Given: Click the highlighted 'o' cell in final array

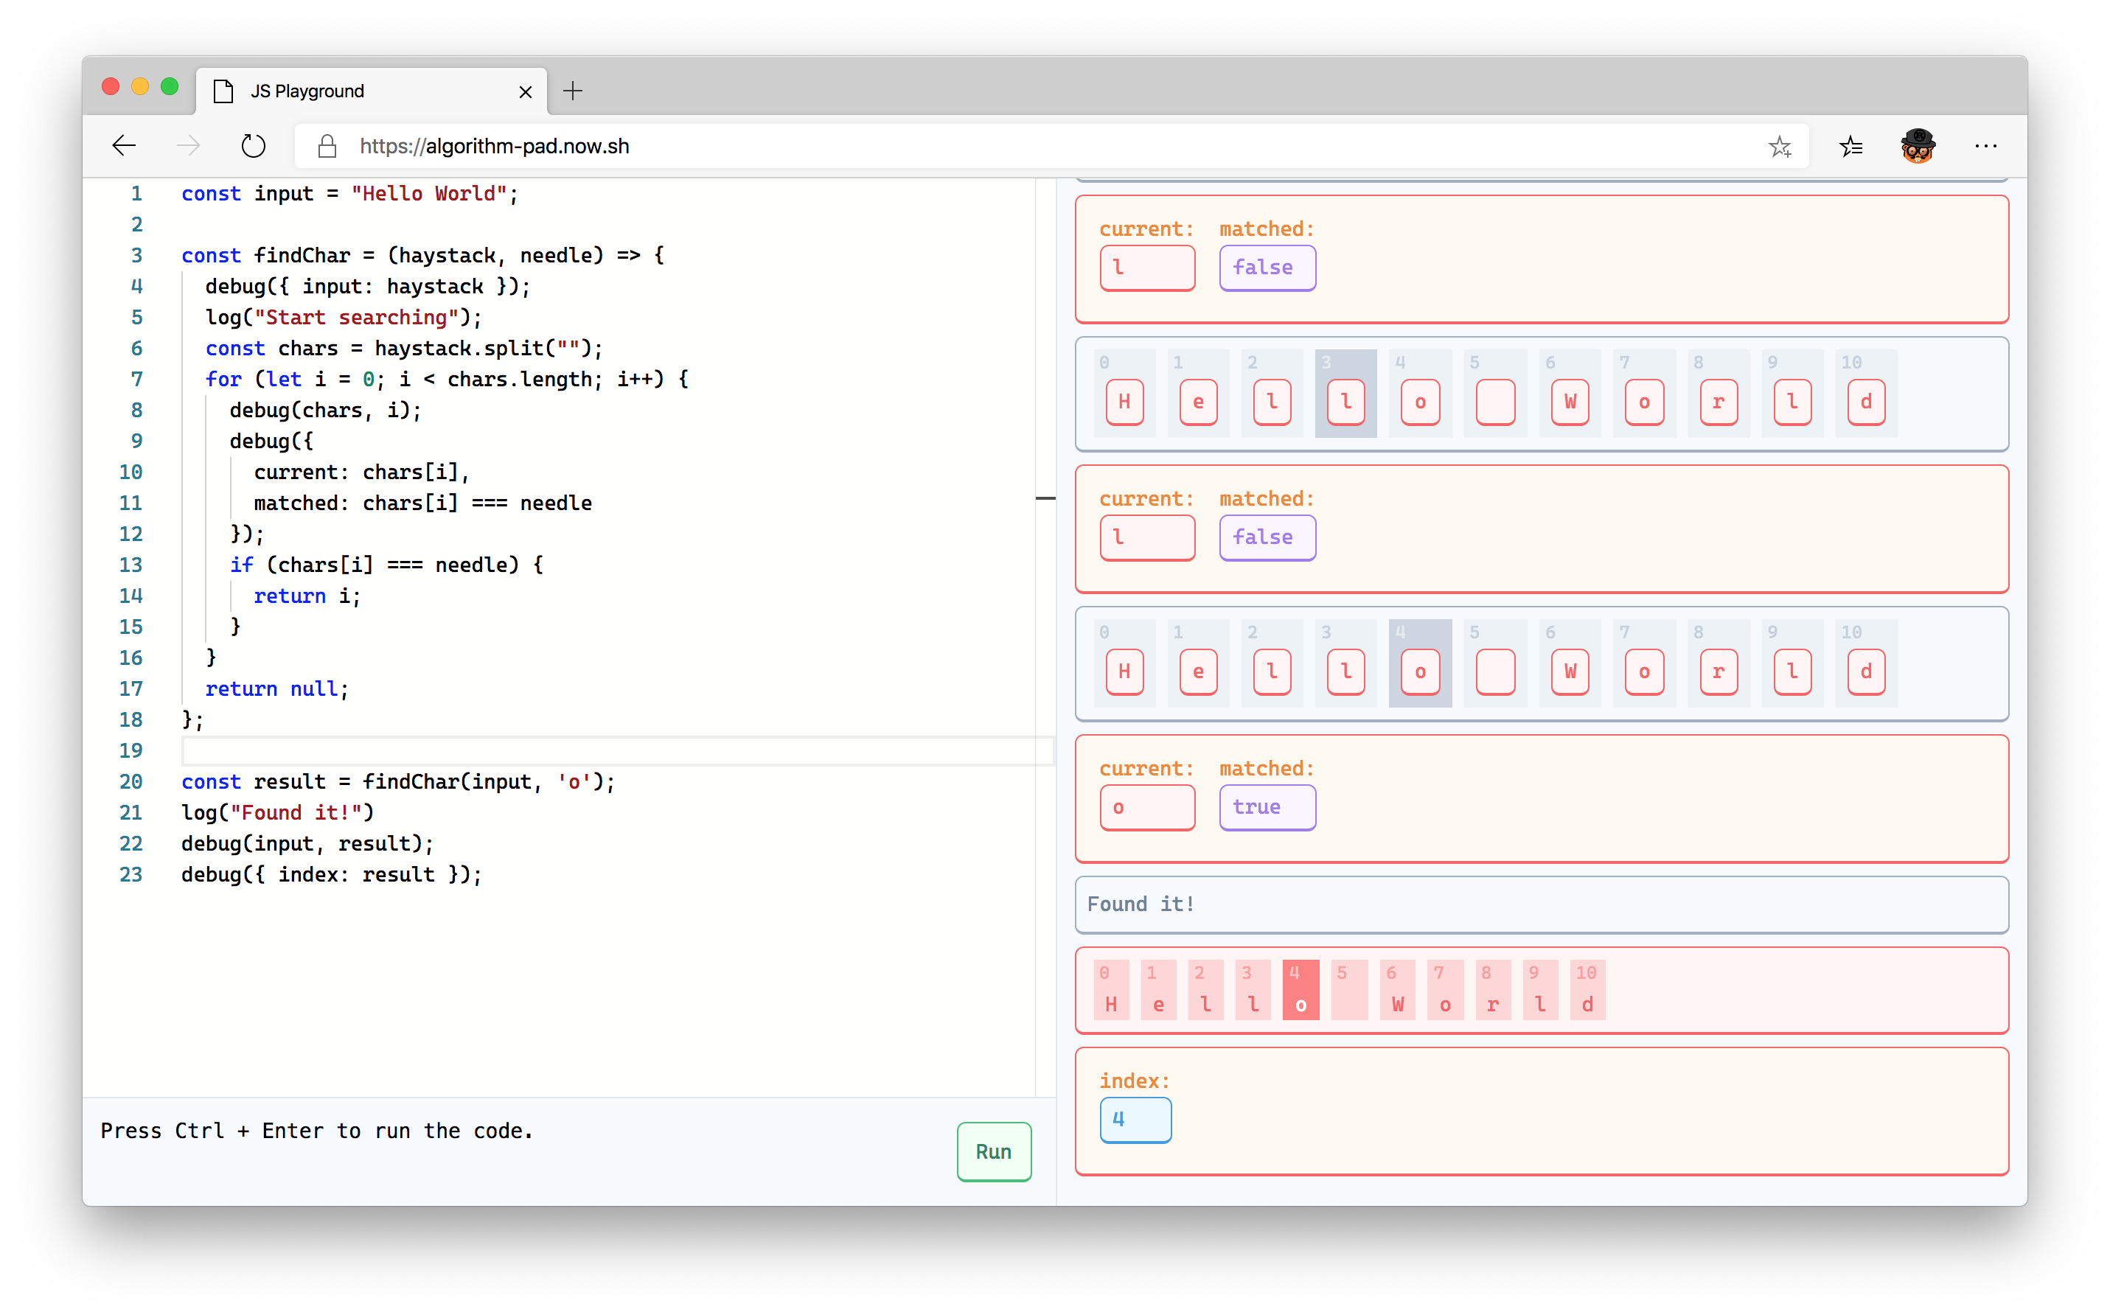Looking at the screenshot, I should coord(1301,991).
